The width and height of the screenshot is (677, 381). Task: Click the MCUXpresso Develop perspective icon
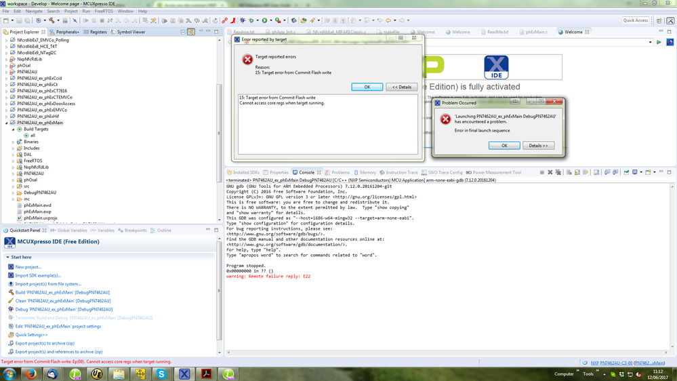pyautogui.click(x=670, y=21)
